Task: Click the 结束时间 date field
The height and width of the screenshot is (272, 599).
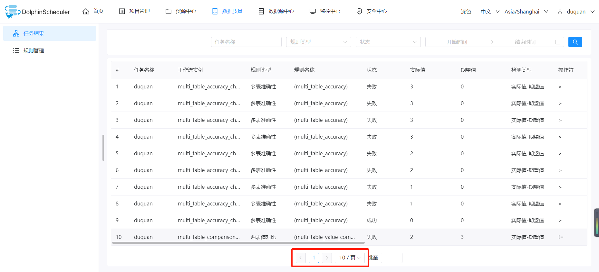Action: (x=525, y=42)
